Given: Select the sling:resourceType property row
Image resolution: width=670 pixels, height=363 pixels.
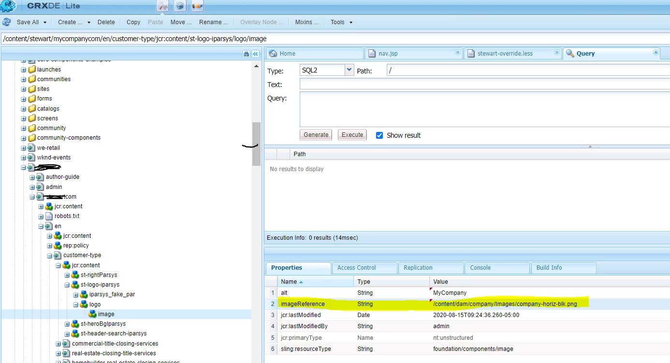Looking at the screenshot, I should (467, 348).
